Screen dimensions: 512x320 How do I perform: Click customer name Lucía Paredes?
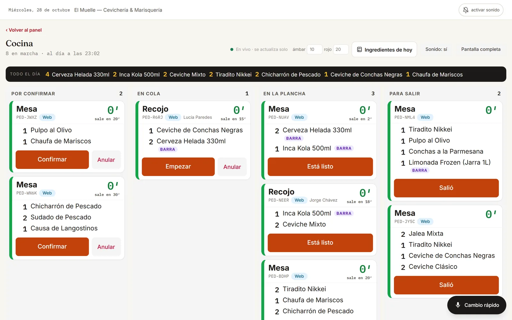point(198,117)
